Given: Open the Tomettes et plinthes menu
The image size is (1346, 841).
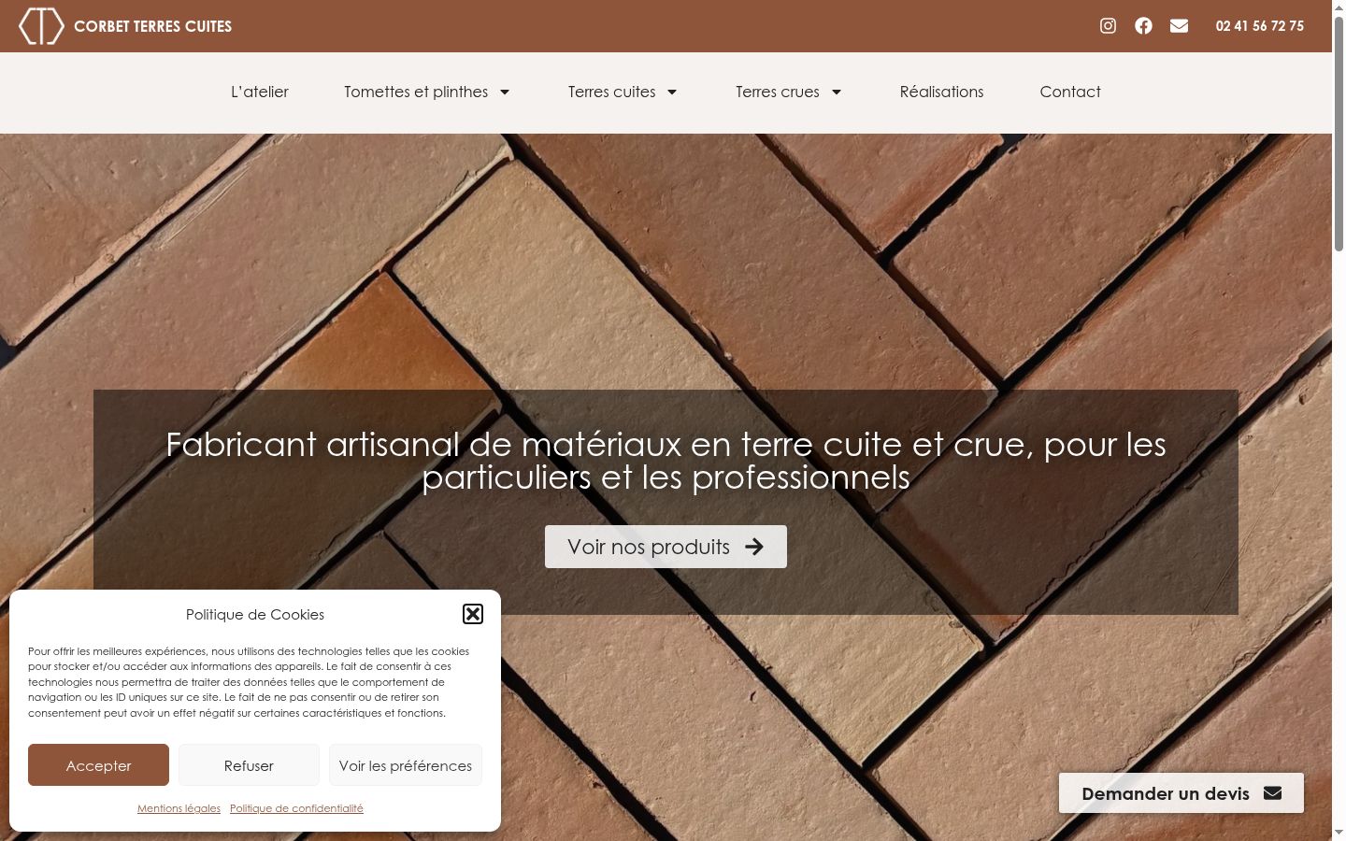Looking at the screenshot, I should click(416, 92).
